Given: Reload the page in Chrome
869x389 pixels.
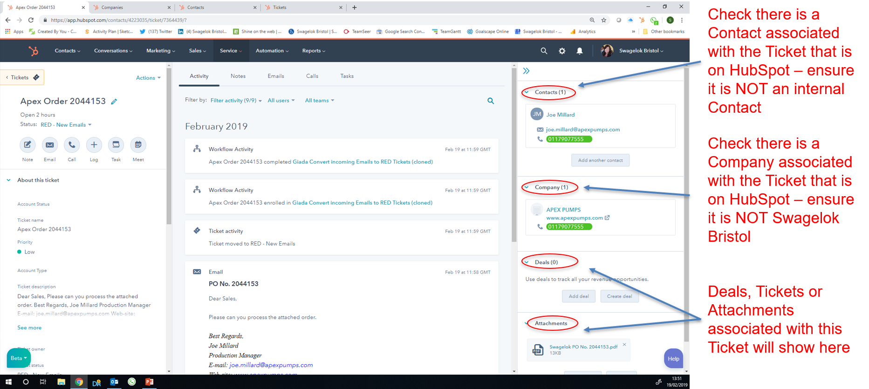Looking at the screenshot, I should [x=31, y=20].
